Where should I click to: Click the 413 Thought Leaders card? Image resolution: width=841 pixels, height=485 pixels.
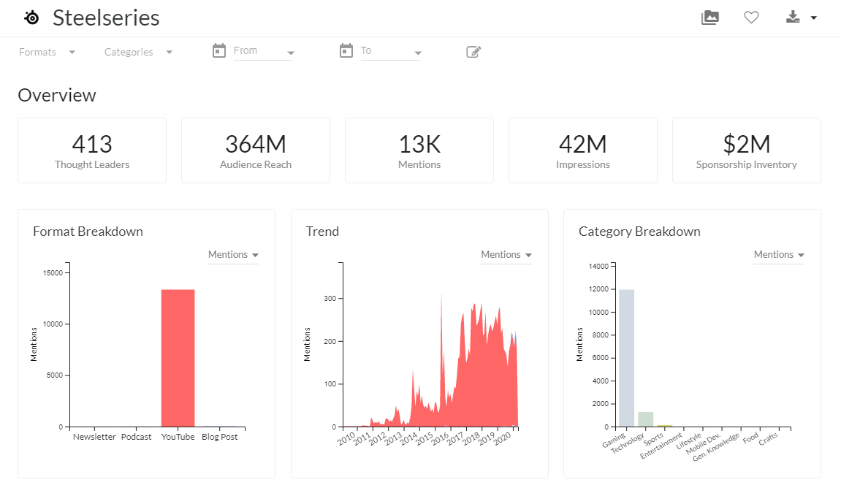pyautogui.click(x=92, y=150)
